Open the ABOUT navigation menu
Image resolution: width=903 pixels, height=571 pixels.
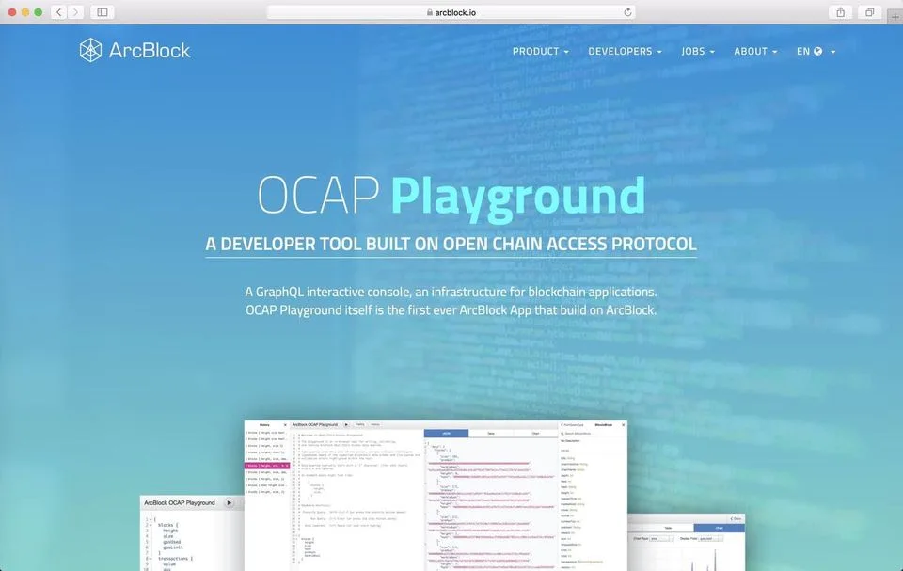755,52
